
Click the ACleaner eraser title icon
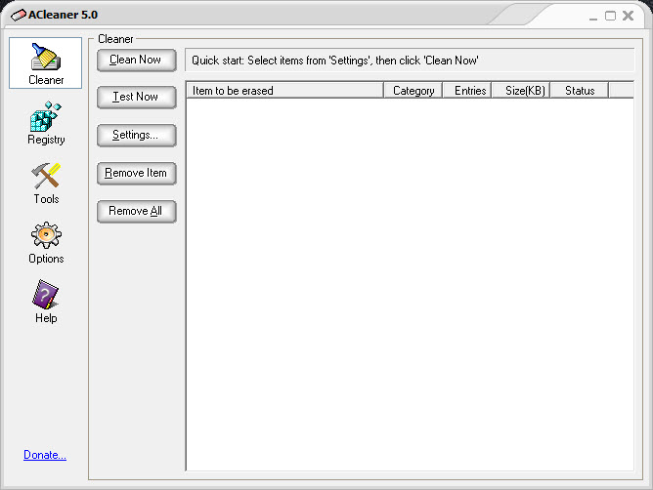pyautogui.click(x=18, y=16)
